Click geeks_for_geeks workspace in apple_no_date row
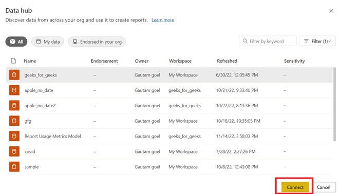339x194 pixels. (184, 90)
